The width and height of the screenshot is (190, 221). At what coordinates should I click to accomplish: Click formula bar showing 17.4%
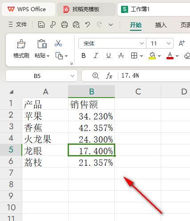point(154,76)
